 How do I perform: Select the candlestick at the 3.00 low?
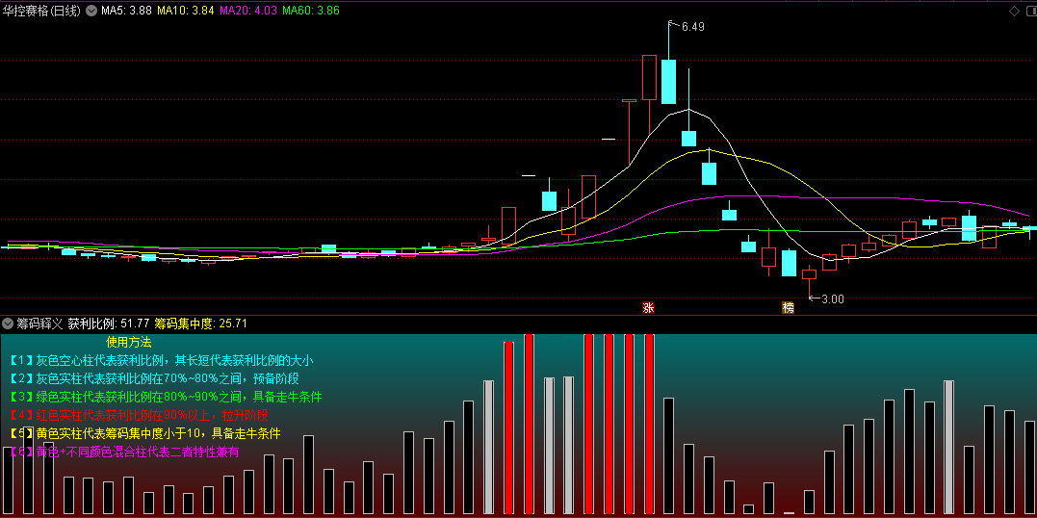pos(809,273)
